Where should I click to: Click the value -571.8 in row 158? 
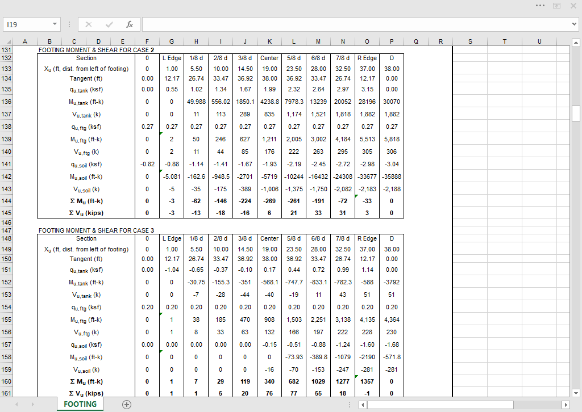pyautogui.click(x=392, y=357)
